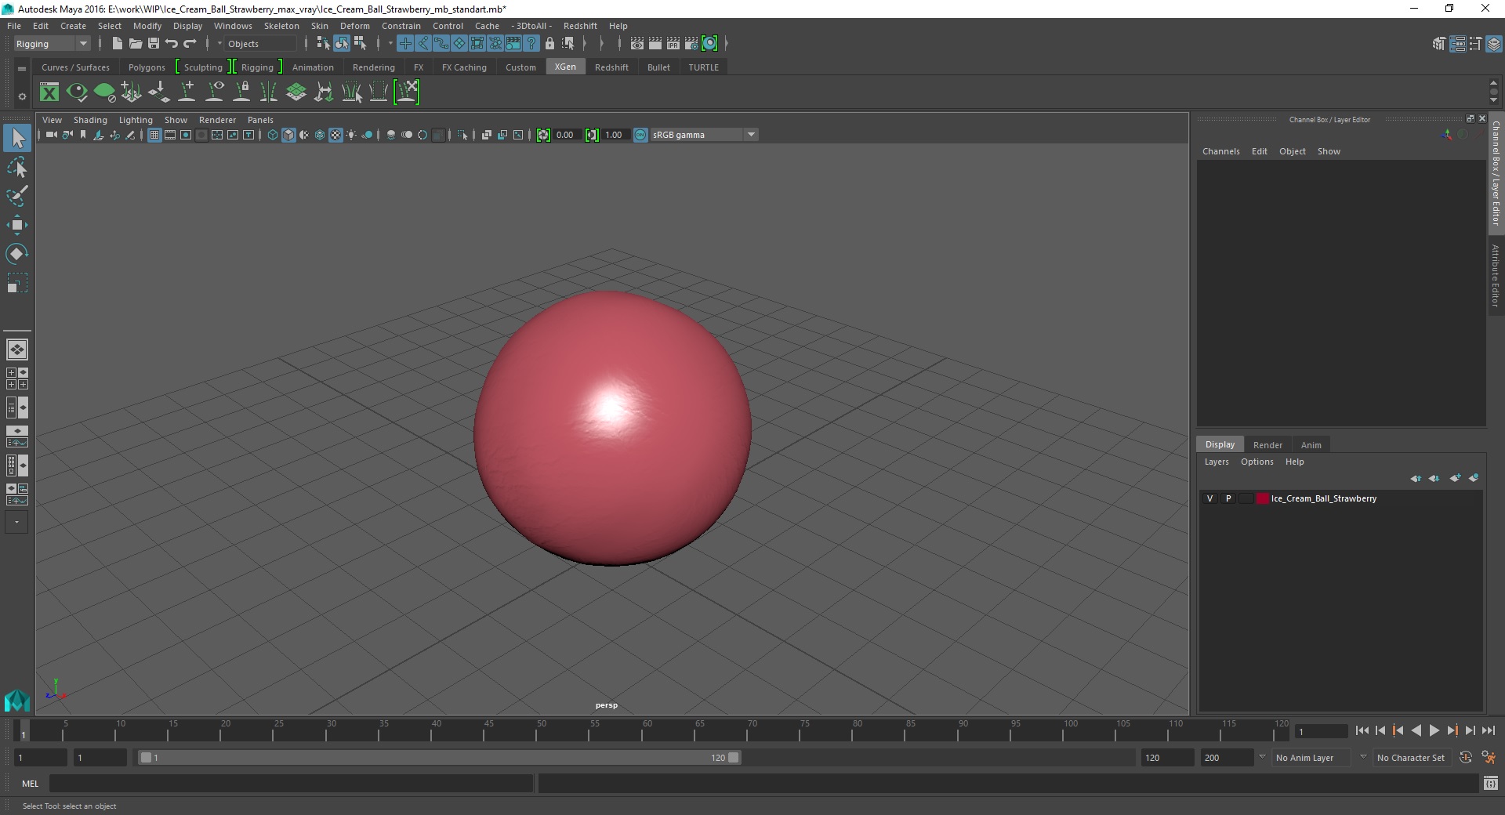The width and height of the screenshot is (1505, 815).
Task: Open a scene with folder icon
Action: tap(135, 44)
